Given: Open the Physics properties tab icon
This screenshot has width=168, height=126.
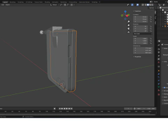Looking at the screenshot, I should [x=159, y=80].
